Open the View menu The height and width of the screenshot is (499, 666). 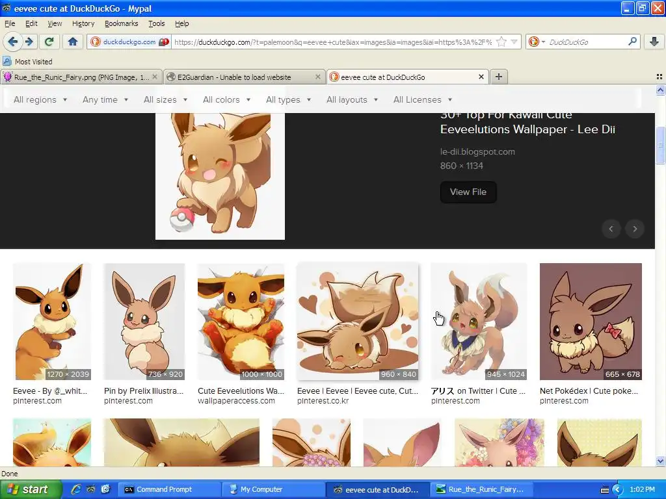55,23
